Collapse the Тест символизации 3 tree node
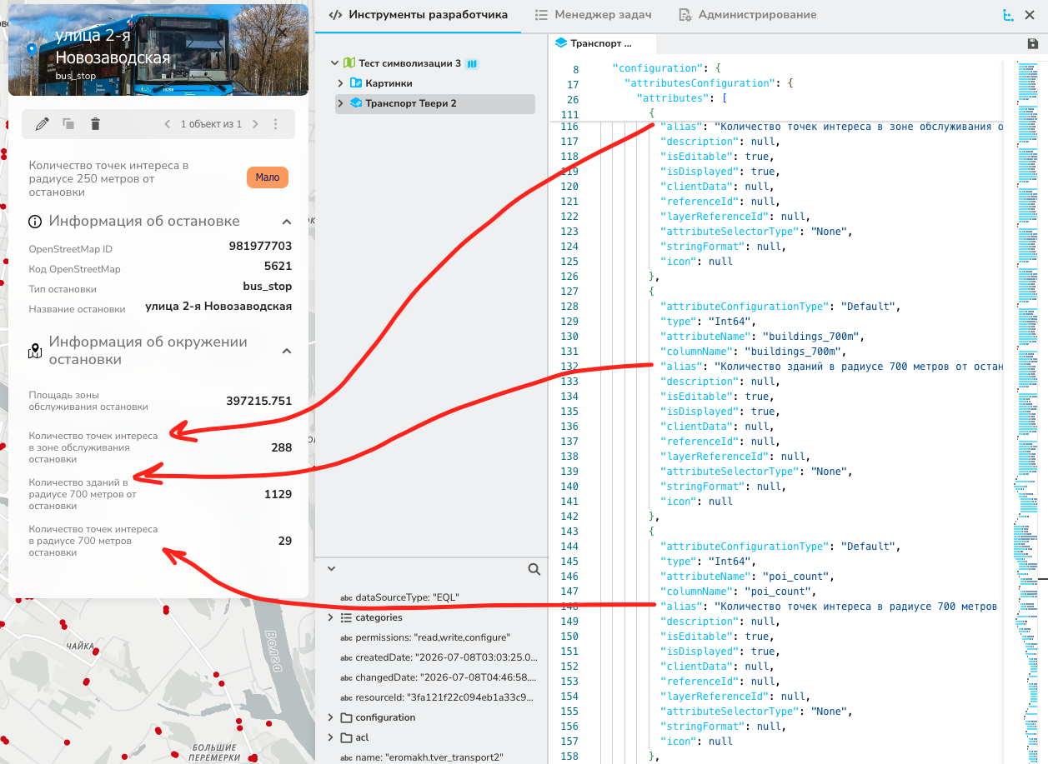Screen dimensions: 1048x764 pyautogui.click(x=334, y=63)
